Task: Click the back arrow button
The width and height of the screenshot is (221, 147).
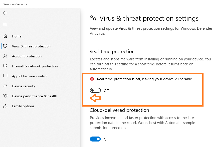Action: point(5,13)
